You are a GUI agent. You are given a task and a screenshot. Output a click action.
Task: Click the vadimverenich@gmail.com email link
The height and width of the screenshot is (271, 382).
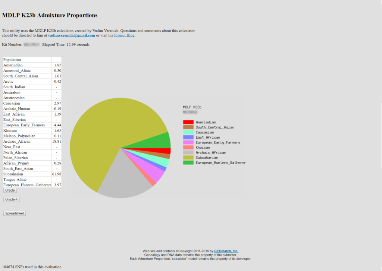coord(71,35)
